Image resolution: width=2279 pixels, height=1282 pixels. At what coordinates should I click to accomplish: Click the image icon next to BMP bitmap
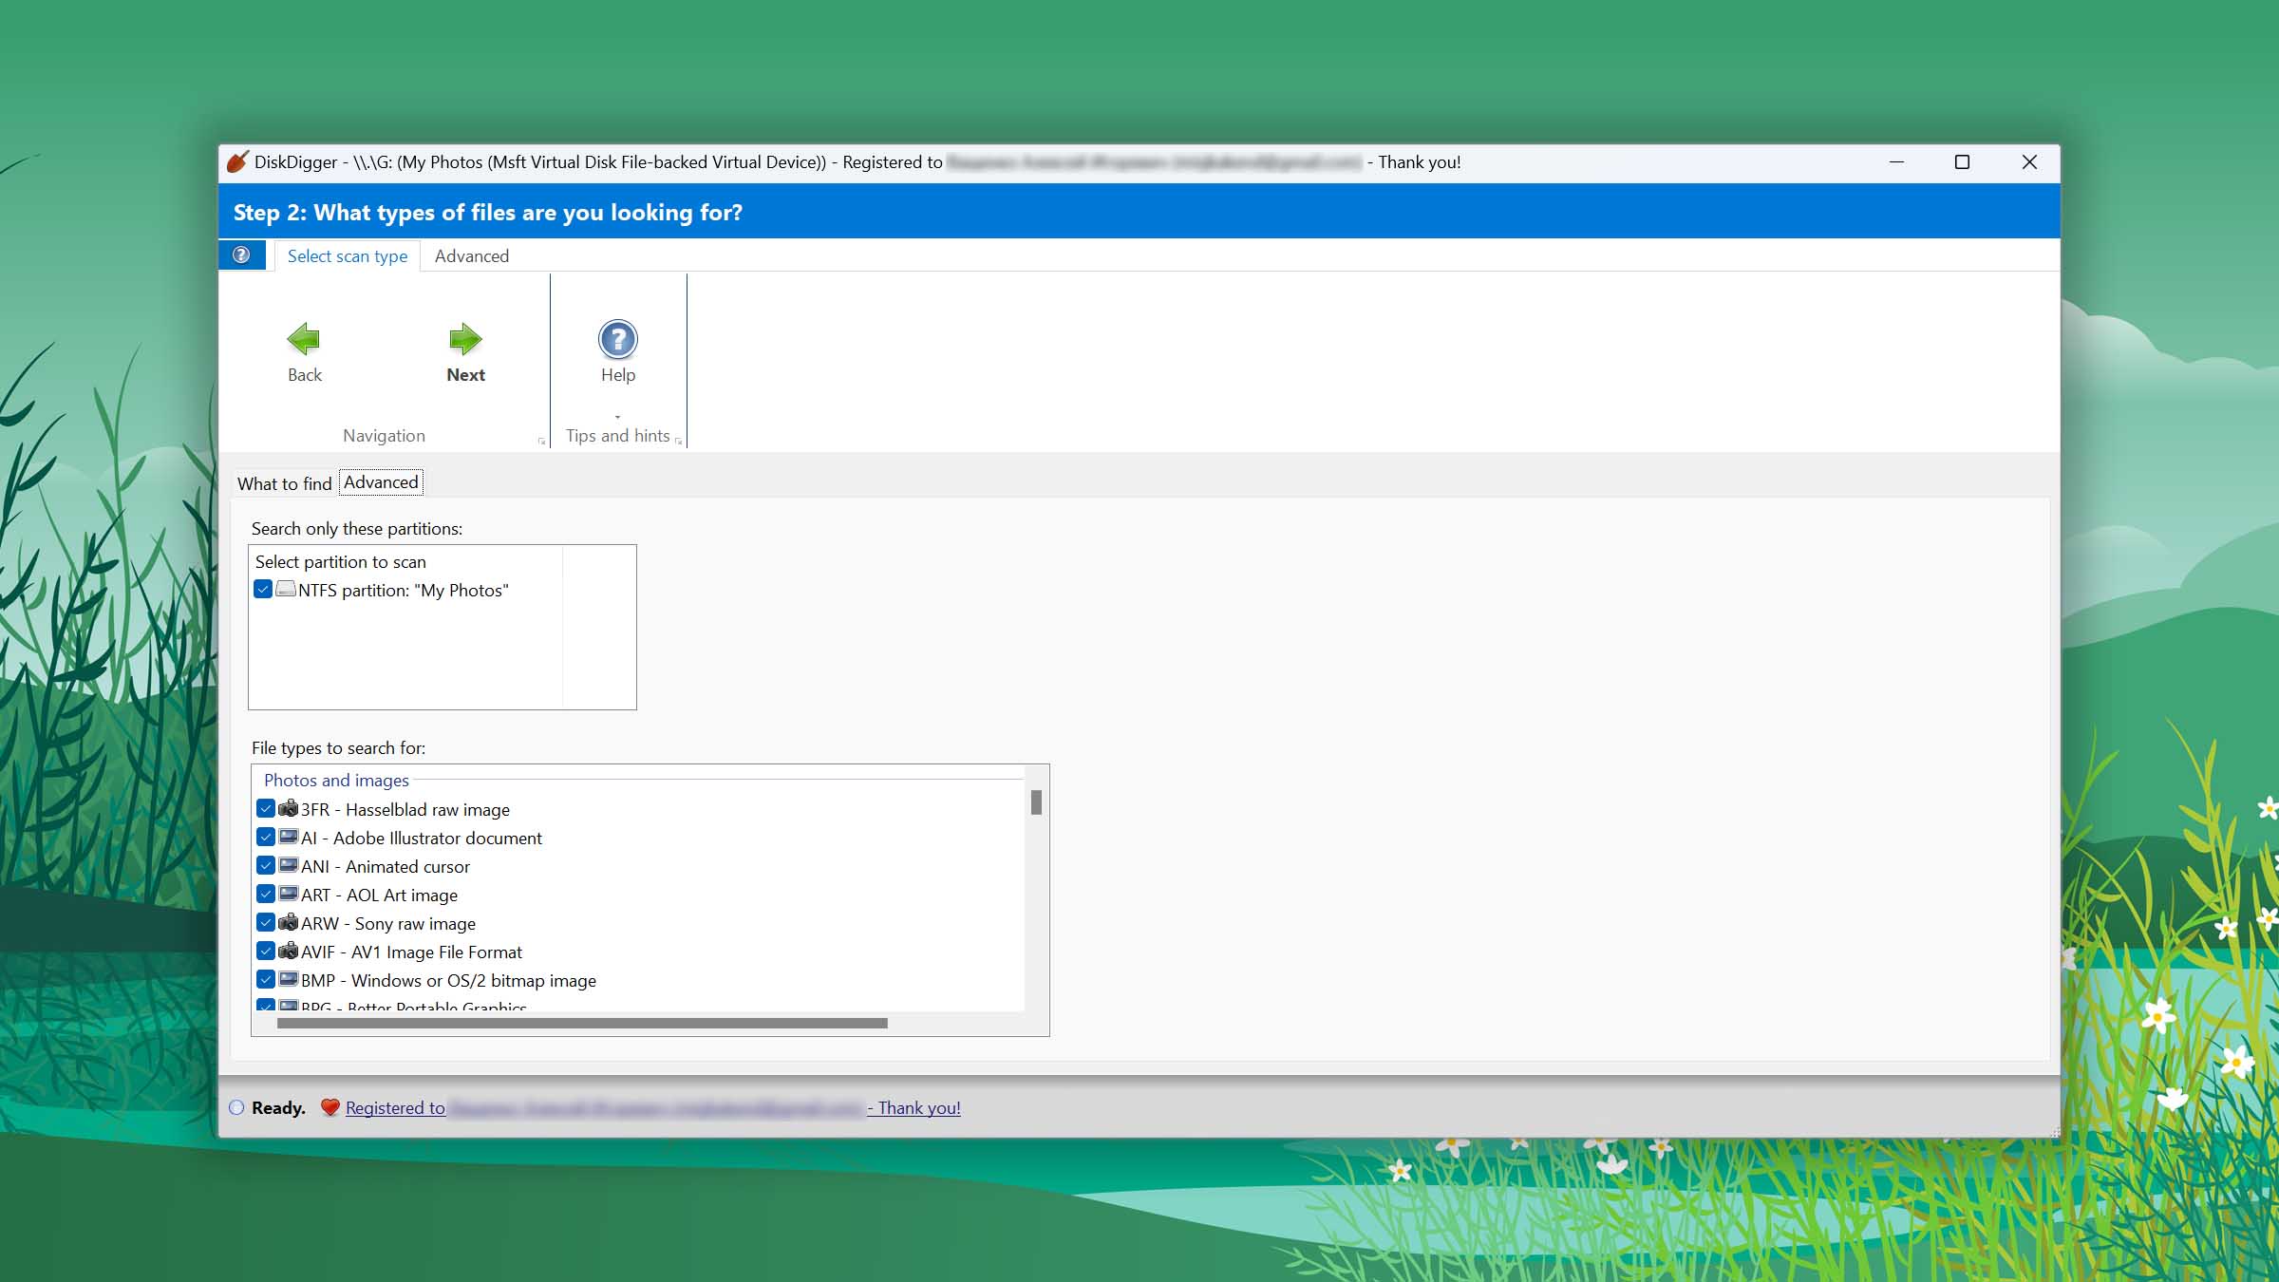(x=289, y=980)
